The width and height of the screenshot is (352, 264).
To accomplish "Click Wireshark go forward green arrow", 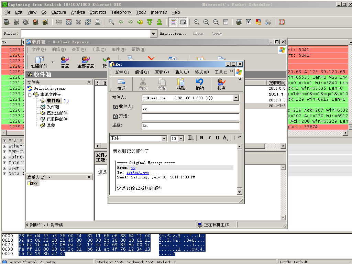I will coord(131,22).
